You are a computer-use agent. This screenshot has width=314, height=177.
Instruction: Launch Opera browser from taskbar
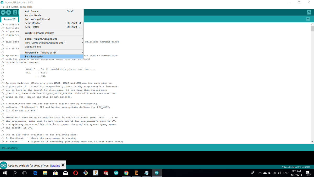pyautogui.click(x=75, y=173)
